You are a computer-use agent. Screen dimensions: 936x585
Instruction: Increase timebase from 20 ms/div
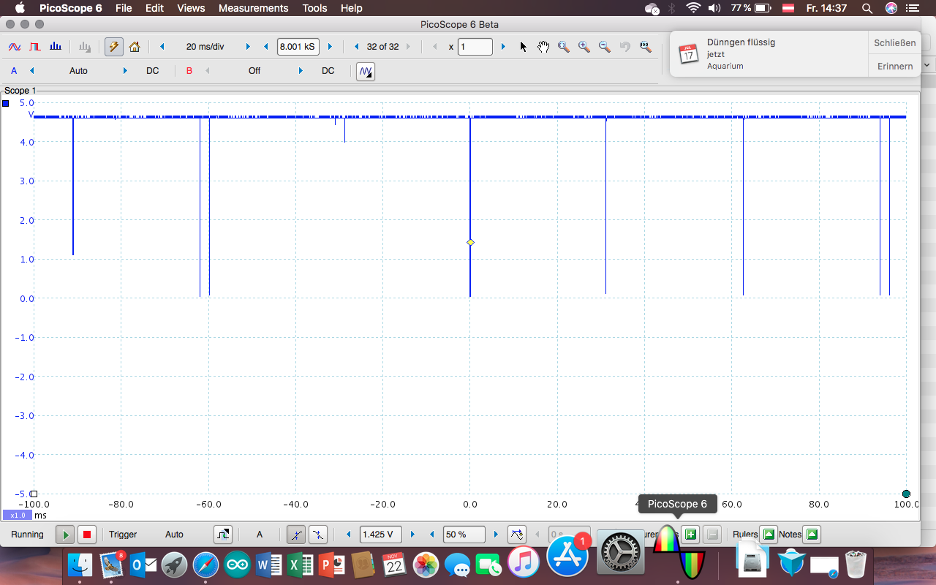tap(248, 47)
